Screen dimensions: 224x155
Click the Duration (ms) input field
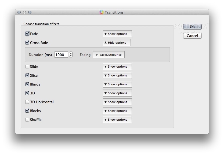pyautogui.click(x=61, y=55)
